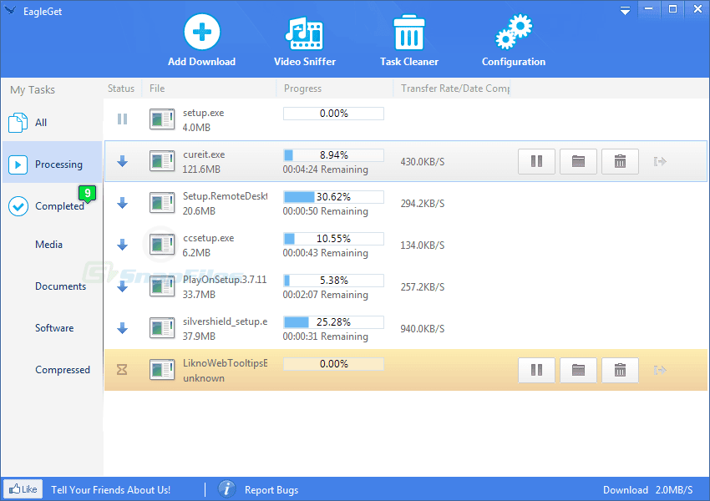Click the green 9 badge on Completed

click(87, 194)
